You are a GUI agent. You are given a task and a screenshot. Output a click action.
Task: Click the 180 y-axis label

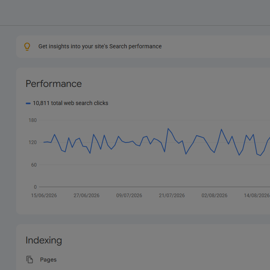33,120
